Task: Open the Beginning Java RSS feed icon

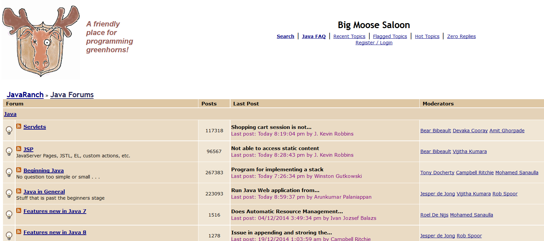Action: click(19, 170)
